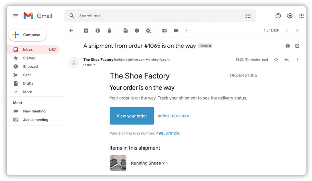Click the View your order button

(x=132, y=116)
